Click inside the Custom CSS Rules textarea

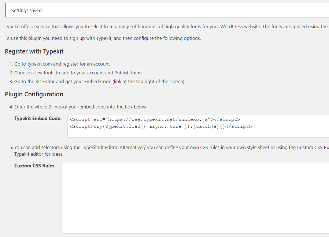pos(195,198)
